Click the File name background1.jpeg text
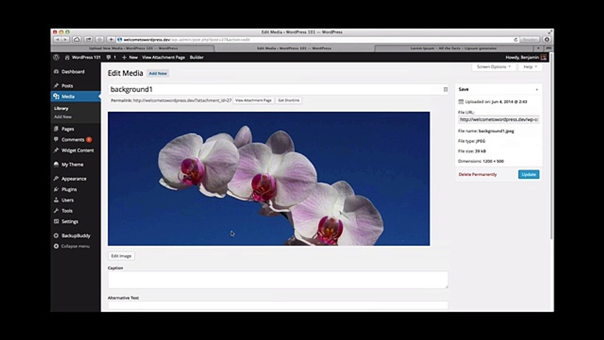The width and height of the screenshot is (604, 340). [486, 131]
